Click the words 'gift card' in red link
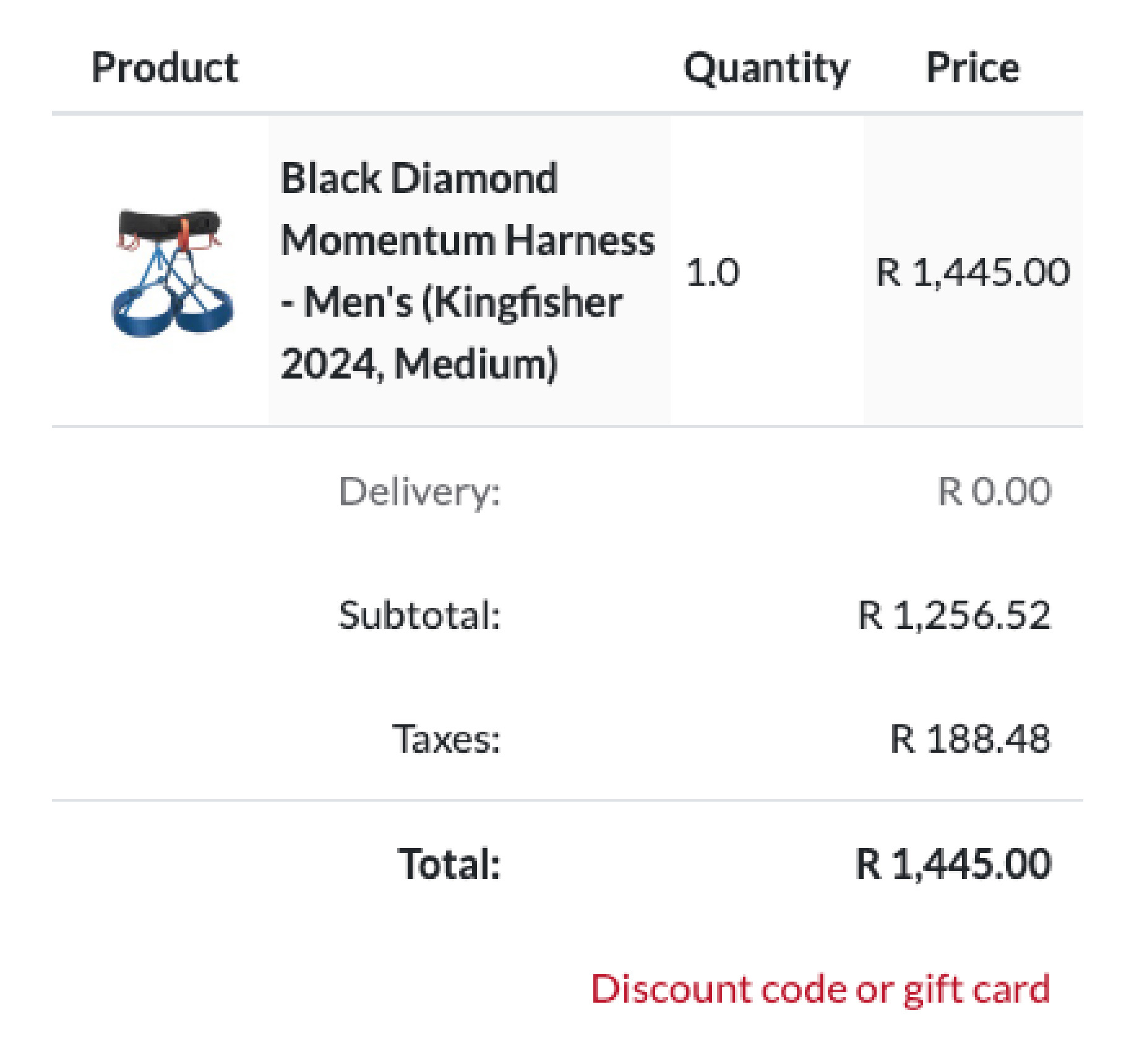 click(x=977, y=990)
